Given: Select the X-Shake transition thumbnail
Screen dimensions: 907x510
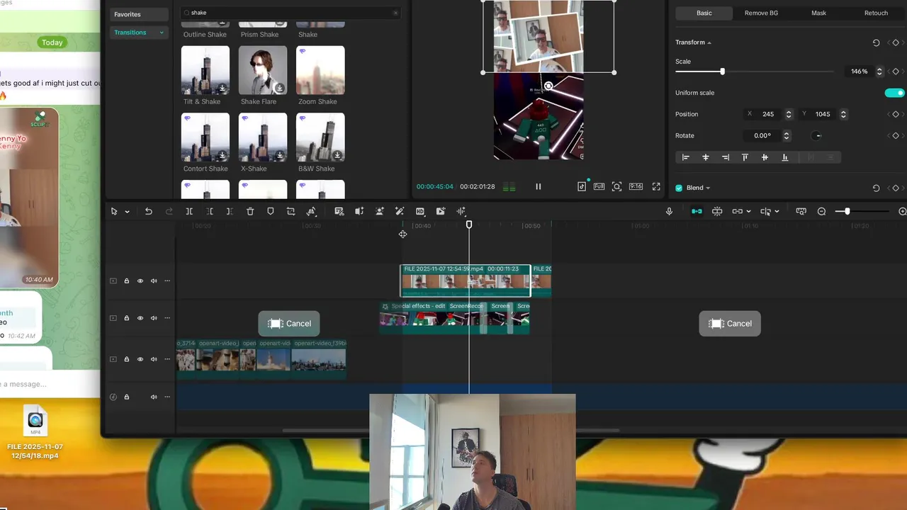Looking at the screenshot, I should coord(263,137).
